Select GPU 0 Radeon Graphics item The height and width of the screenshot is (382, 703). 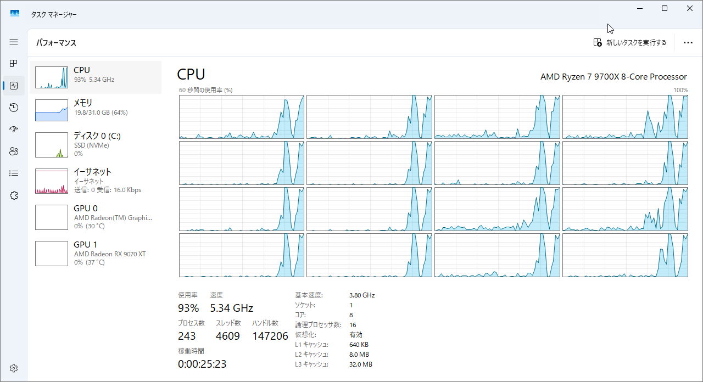(x=96, y=217)
